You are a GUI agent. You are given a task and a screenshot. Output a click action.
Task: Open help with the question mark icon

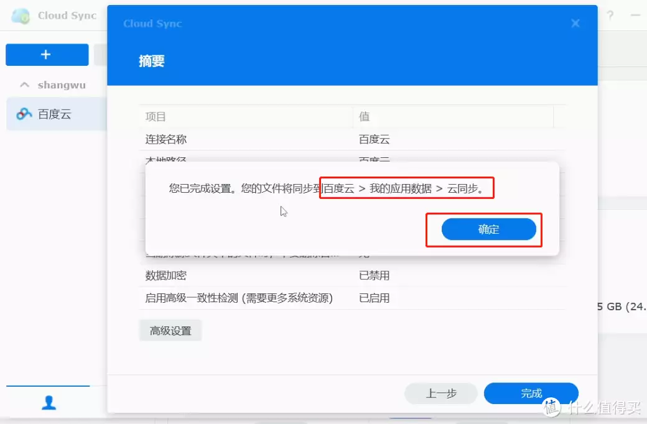610,16
